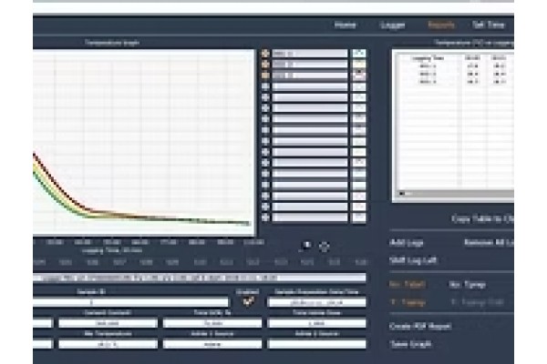The image size is (547, 364).
Task: Select the No Temp option
Action: [468, 285]
